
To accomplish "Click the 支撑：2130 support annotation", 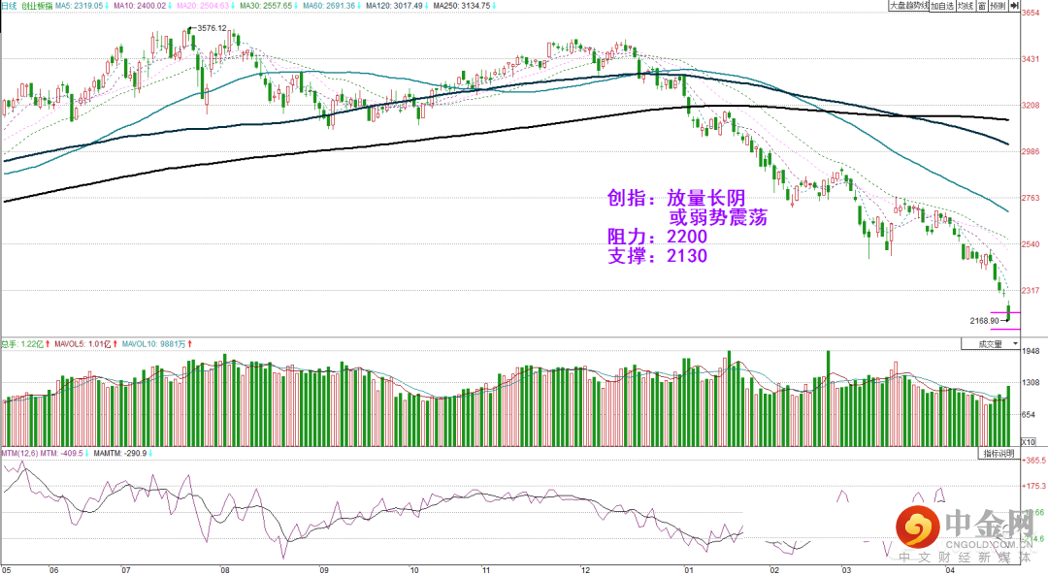I will point(657,256).
